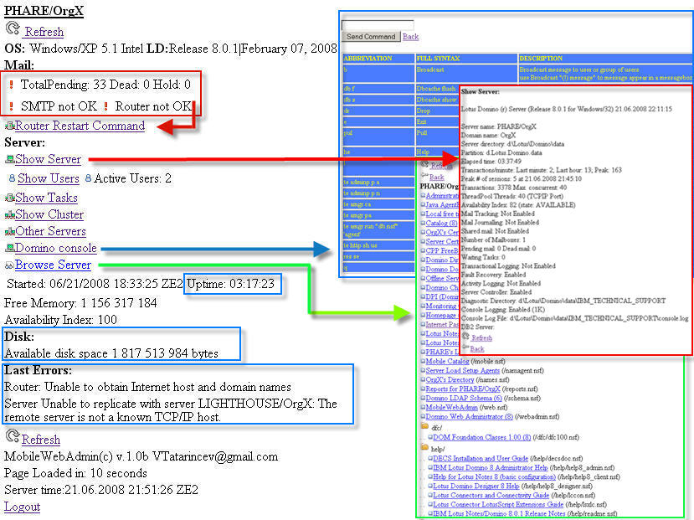
Task: Open the Browse Server link
Action: coord(53,265)
